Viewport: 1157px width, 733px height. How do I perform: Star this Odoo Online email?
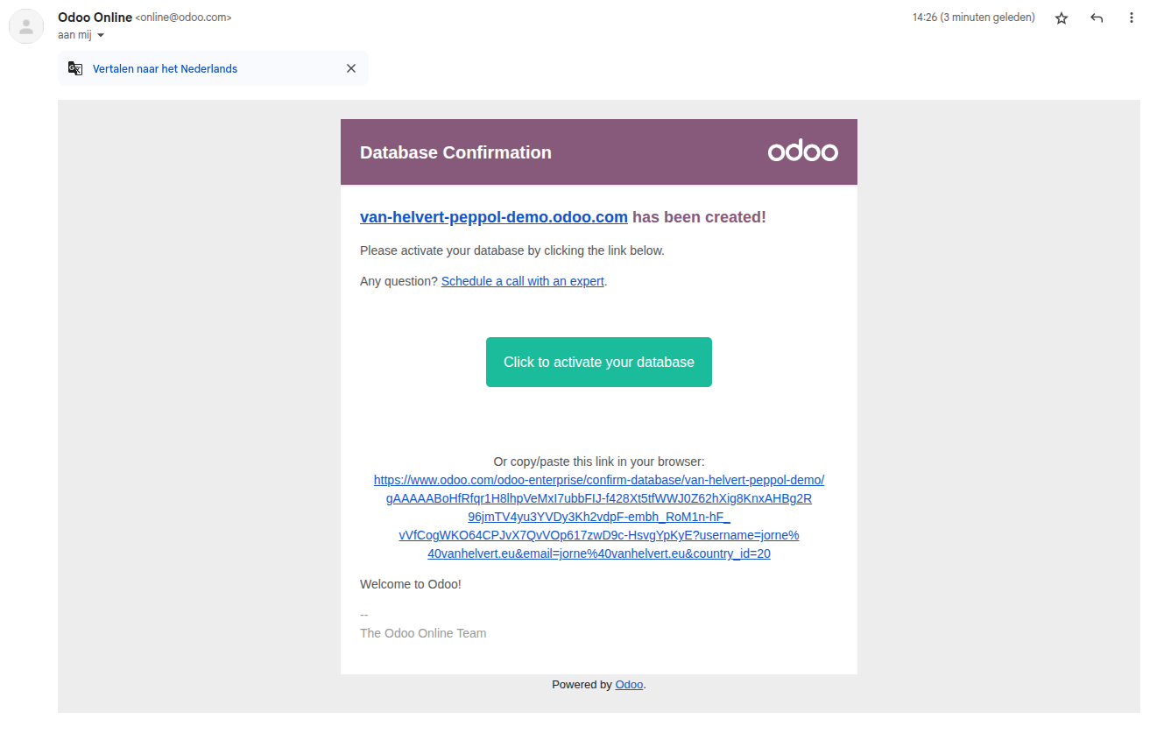(x=1062, y=18)
